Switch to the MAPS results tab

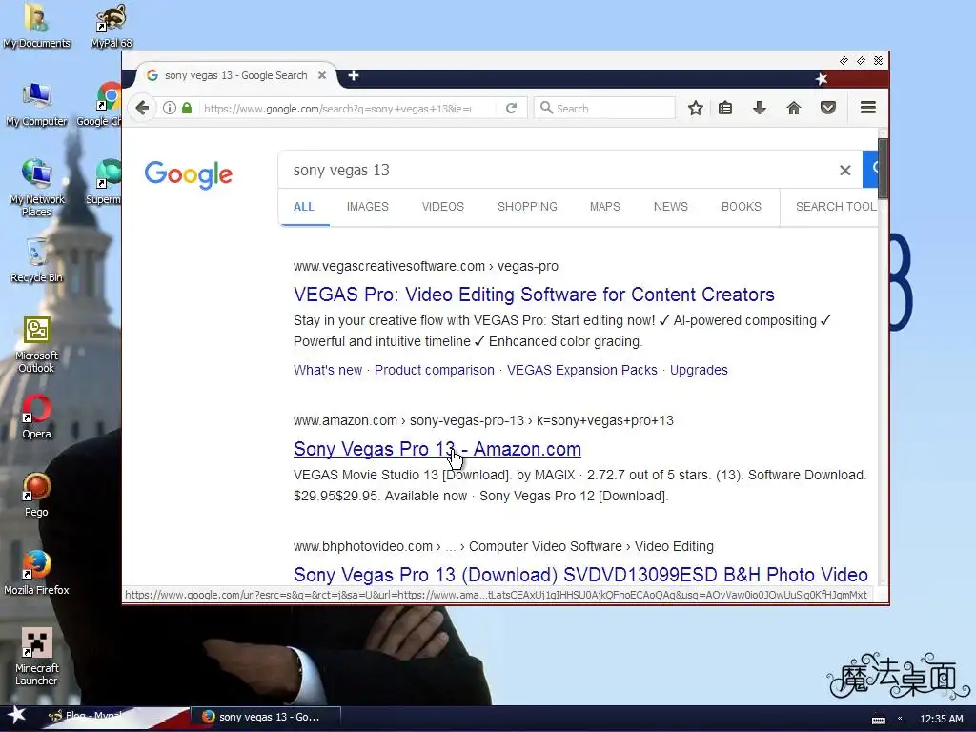click(x=605, y=207)
